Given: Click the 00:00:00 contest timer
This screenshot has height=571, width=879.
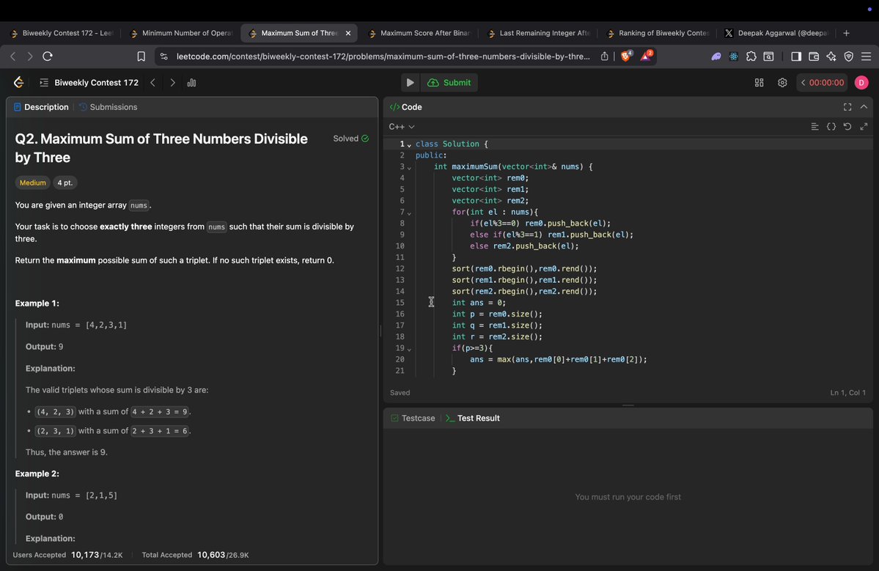Looking at the screenshot, I should coord(822,82).
